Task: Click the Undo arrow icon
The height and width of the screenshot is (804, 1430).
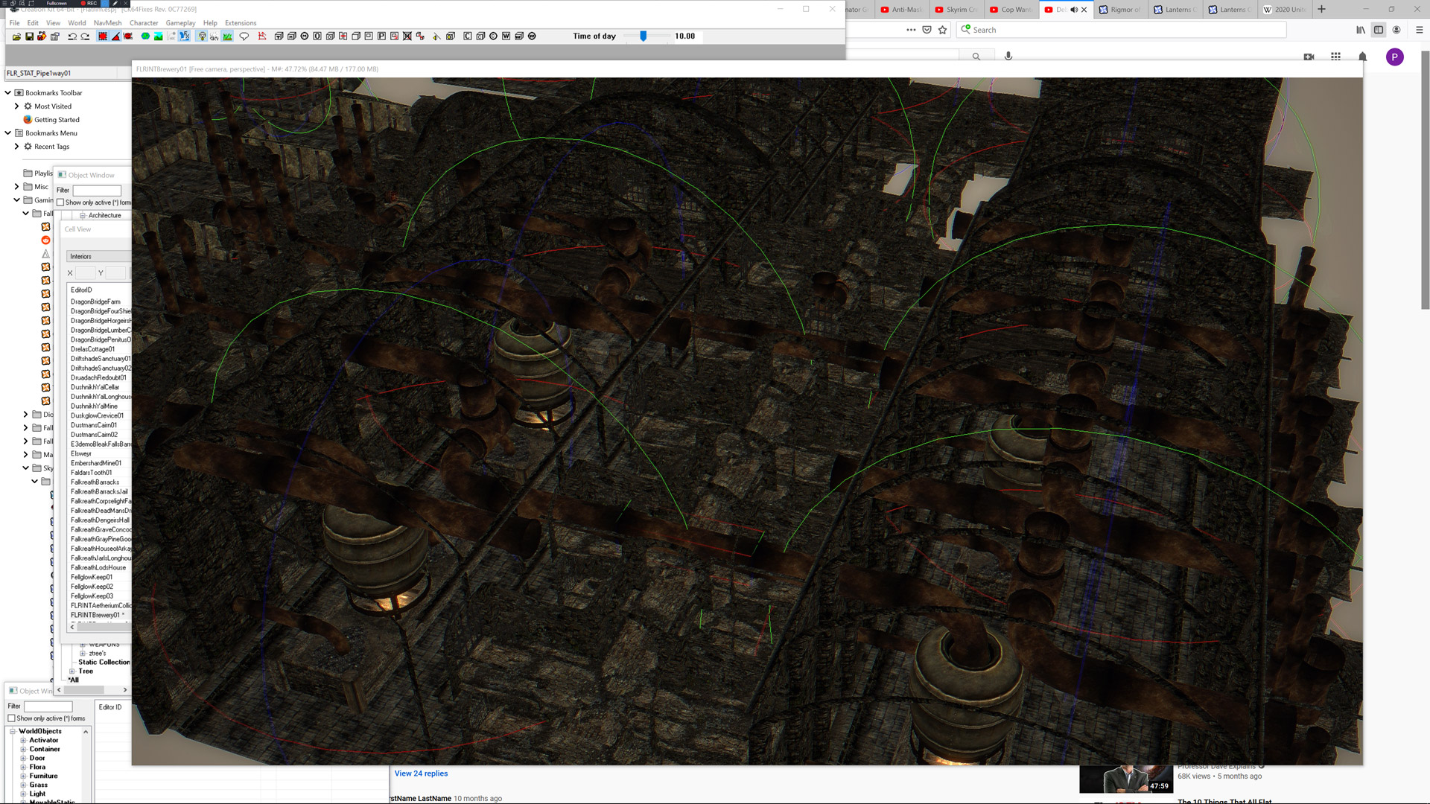Action: pos(72,36)
